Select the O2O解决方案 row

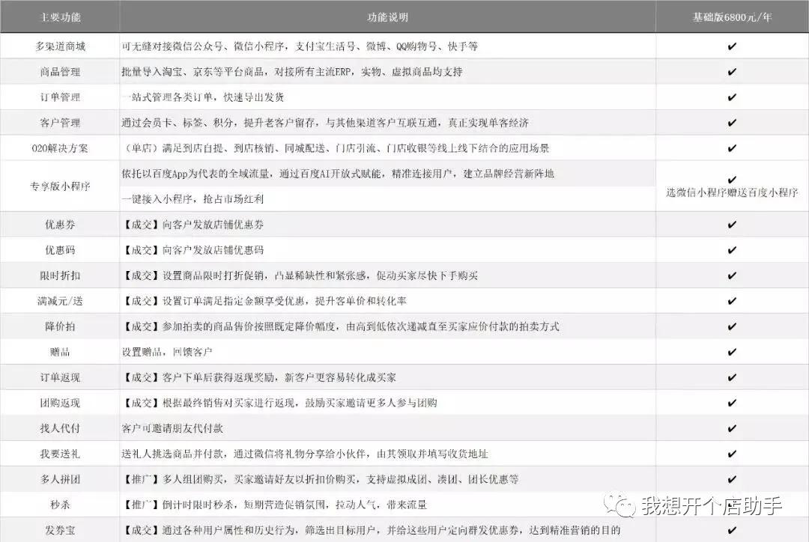(x=58, y=148)
